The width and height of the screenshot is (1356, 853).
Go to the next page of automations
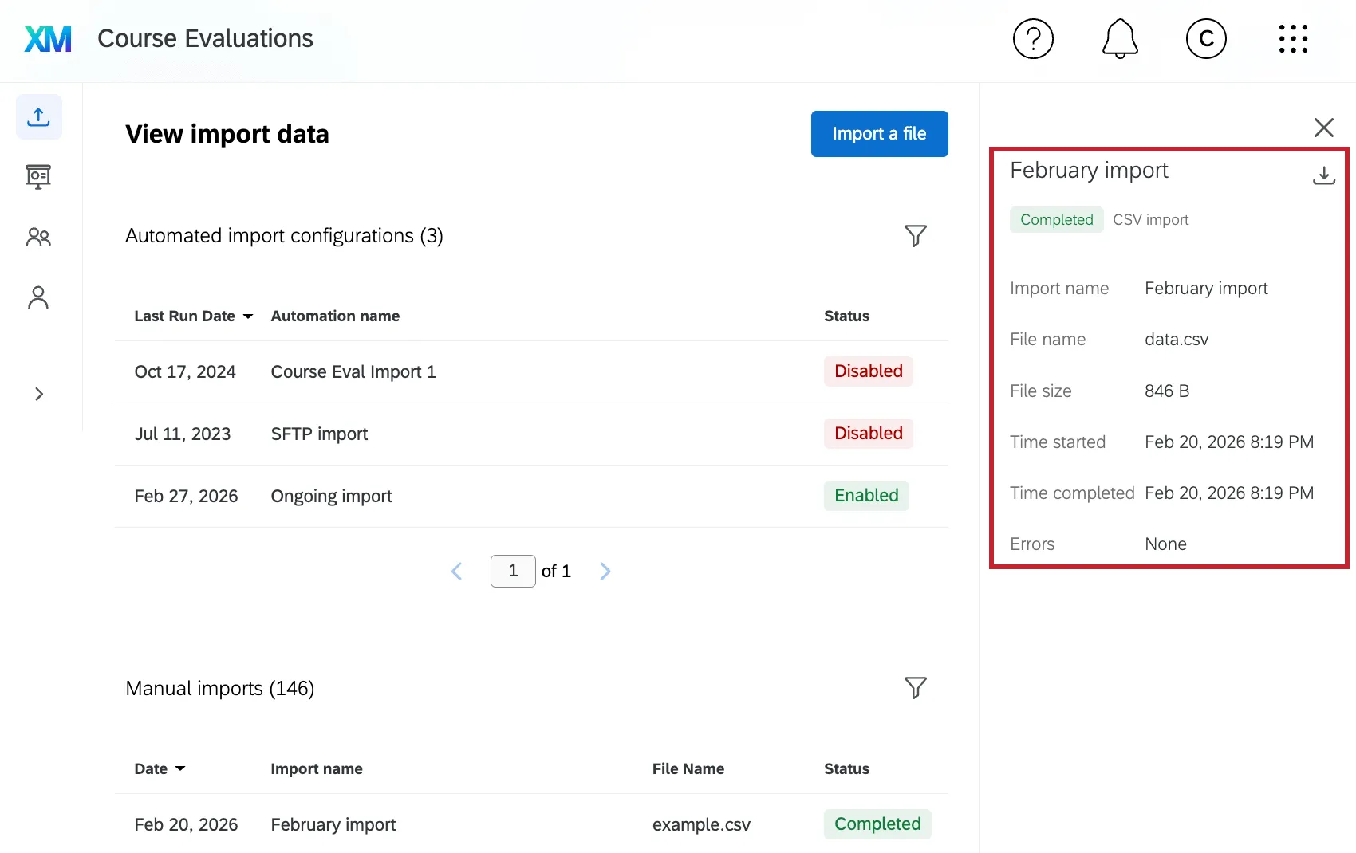pyautogui.click(x=605, y=571)
